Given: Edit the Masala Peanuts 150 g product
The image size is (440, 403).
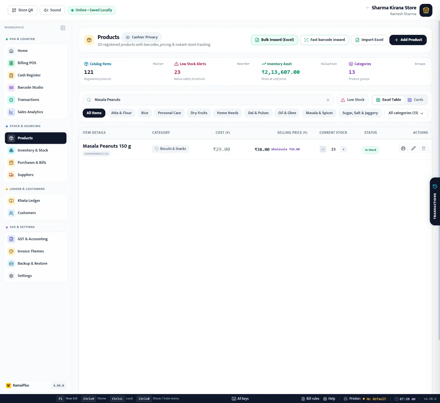Looking at the screenshot, I should [x=413, y=148].
